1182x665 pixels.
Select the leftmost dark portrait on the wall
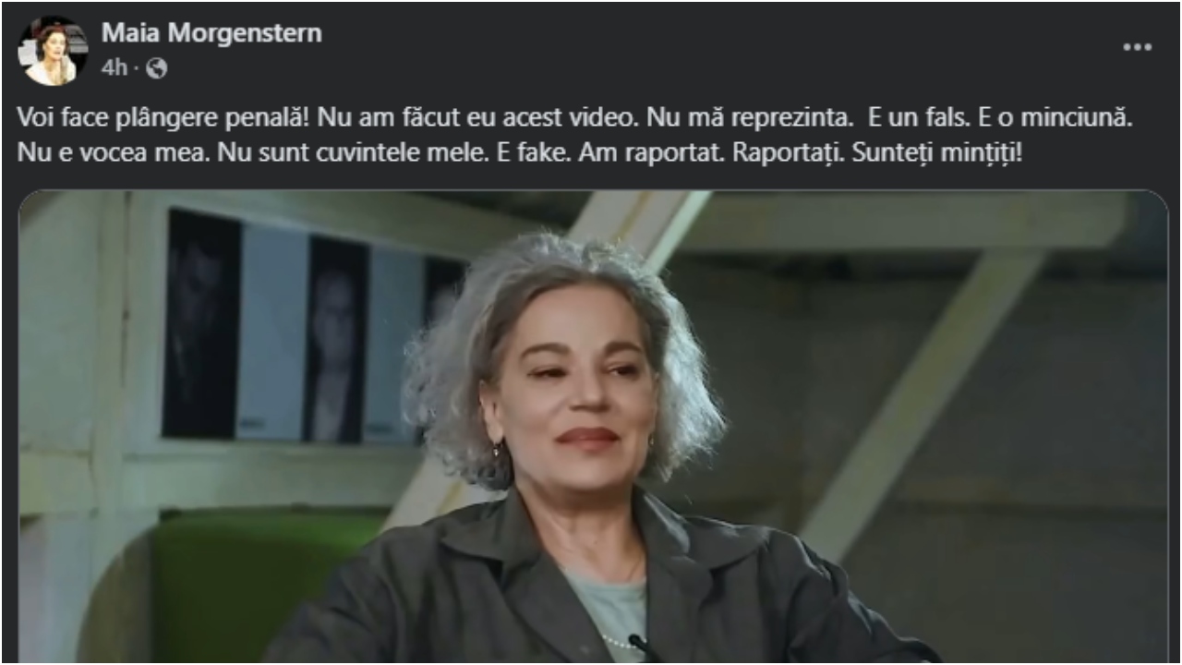point(201,323)
